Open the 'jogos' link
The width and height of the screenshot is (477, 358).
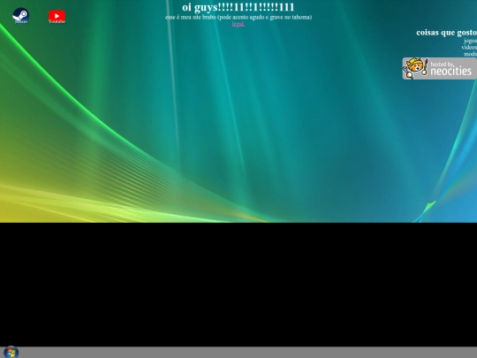[470, 41]
